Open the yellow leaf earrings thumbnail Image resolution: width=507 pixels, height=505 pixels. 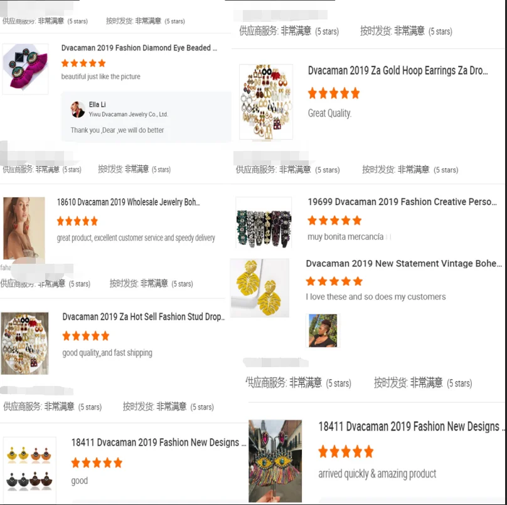(x=260, y=288)
